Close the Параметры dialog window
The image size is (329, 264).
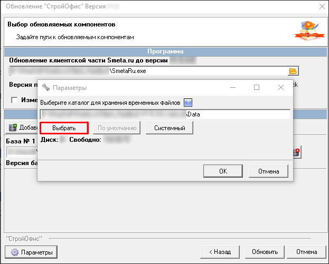coord(281,88)
